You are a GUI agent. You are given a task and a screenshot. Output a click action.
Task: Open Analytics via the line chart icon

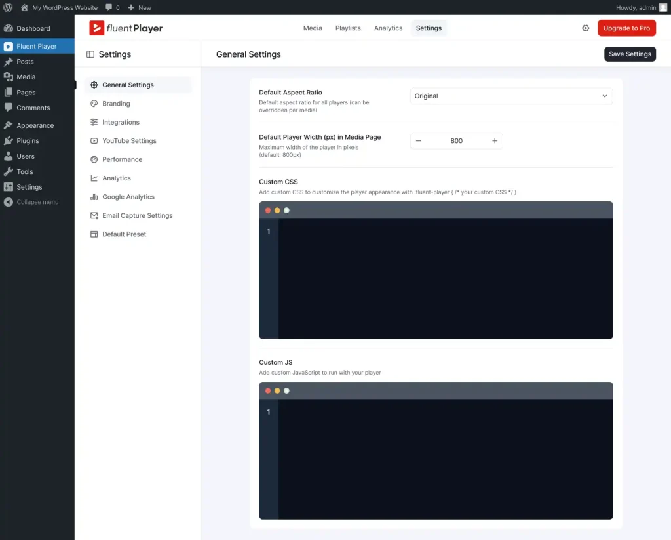94,178
